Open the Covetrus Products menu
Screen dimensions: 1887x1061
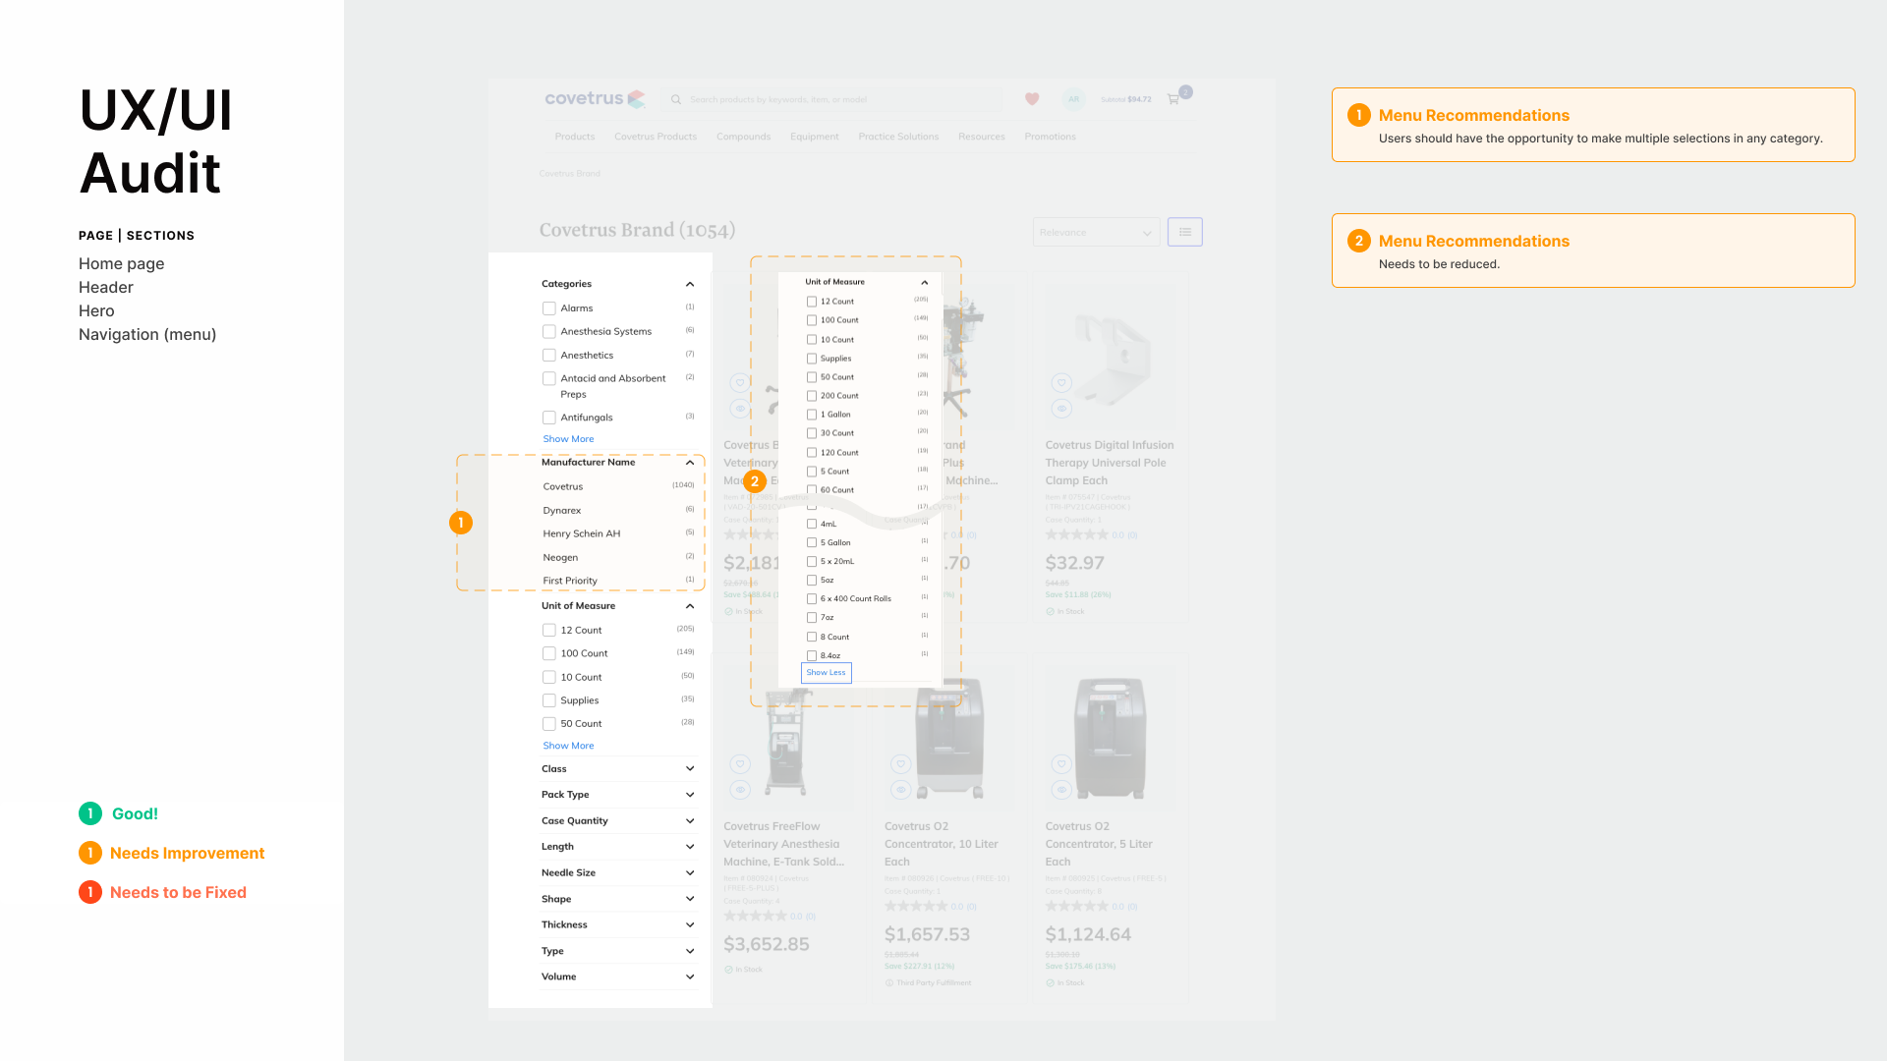pos(656,137)
